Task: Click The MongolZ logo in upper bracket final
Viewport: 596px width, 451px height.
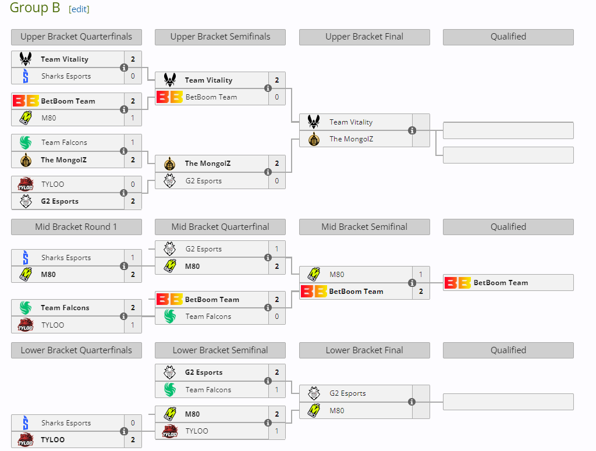Action: tap(314, 139)
